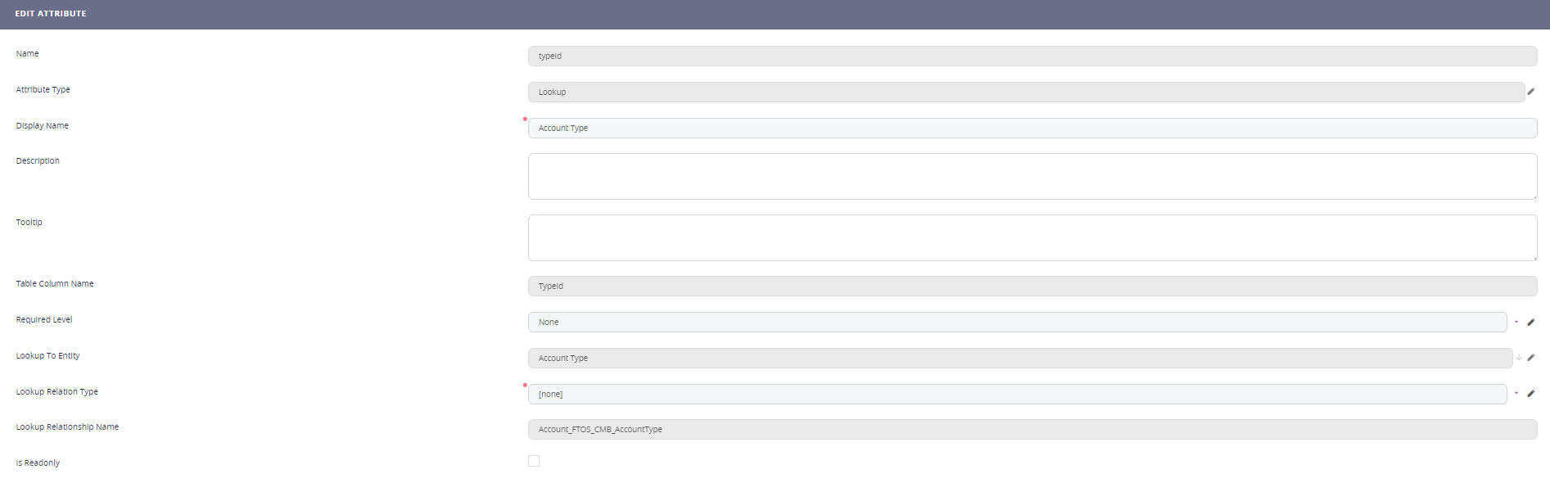
Task: Click edit pencil beside Lookup Relation Type
Action: click(1530, 394)
